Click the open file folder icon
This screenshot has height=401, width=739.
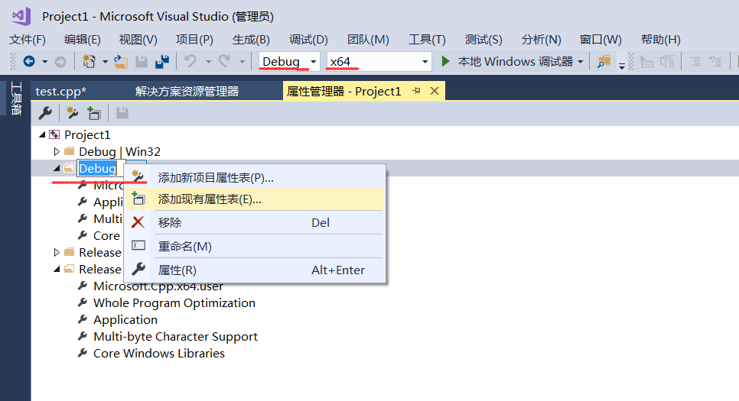coord(121,62)
